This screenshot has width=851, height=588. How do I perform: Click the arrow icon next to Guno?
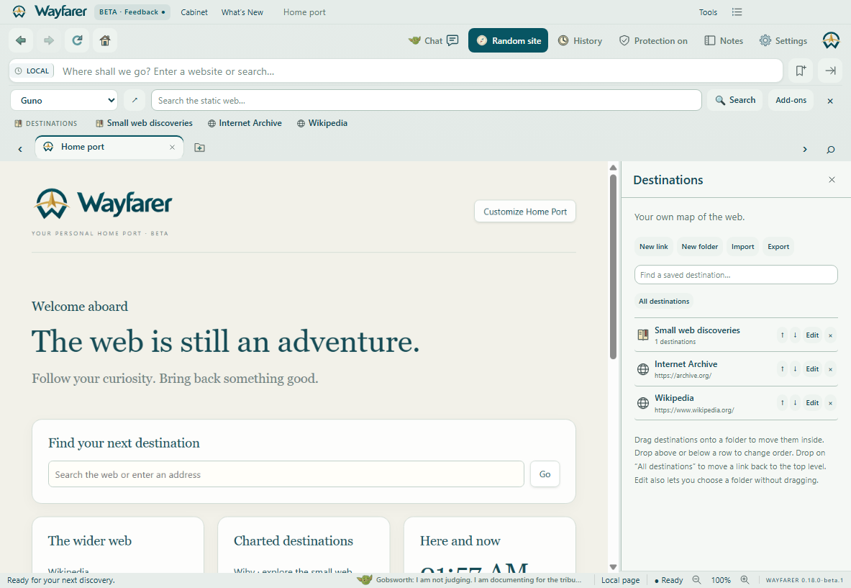pyautogui.click(x=135, y=101)
